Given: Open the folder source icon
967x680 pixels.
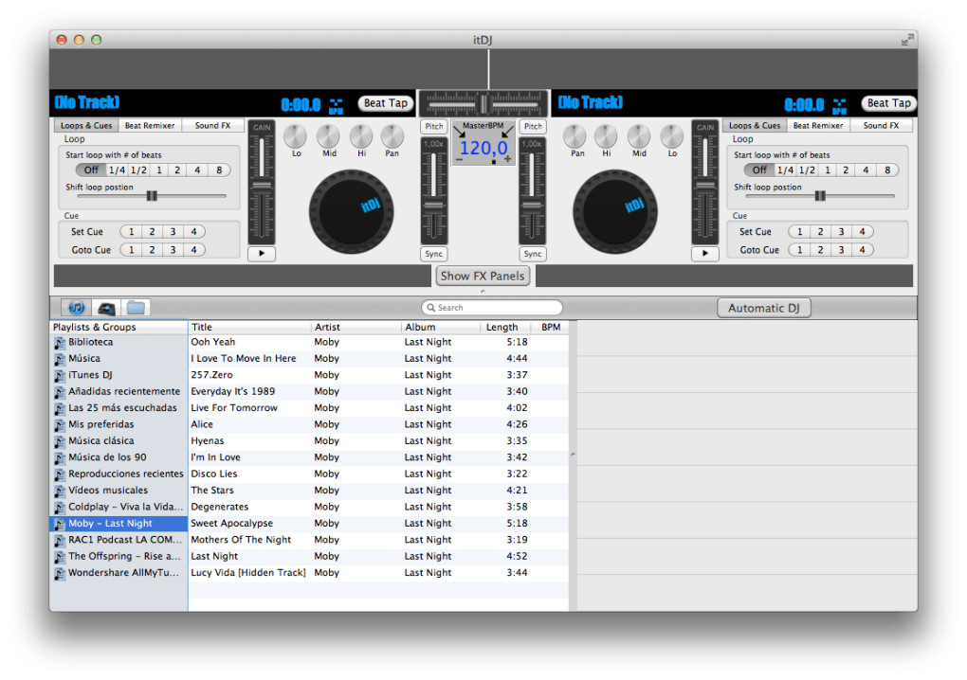Looking at the screenshot, I should point(136,308).
